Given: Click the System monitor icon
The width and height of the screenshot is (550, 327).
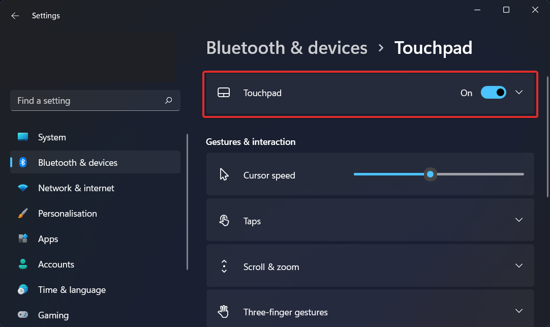Looking at the screenshot, I should coord(23,137).
